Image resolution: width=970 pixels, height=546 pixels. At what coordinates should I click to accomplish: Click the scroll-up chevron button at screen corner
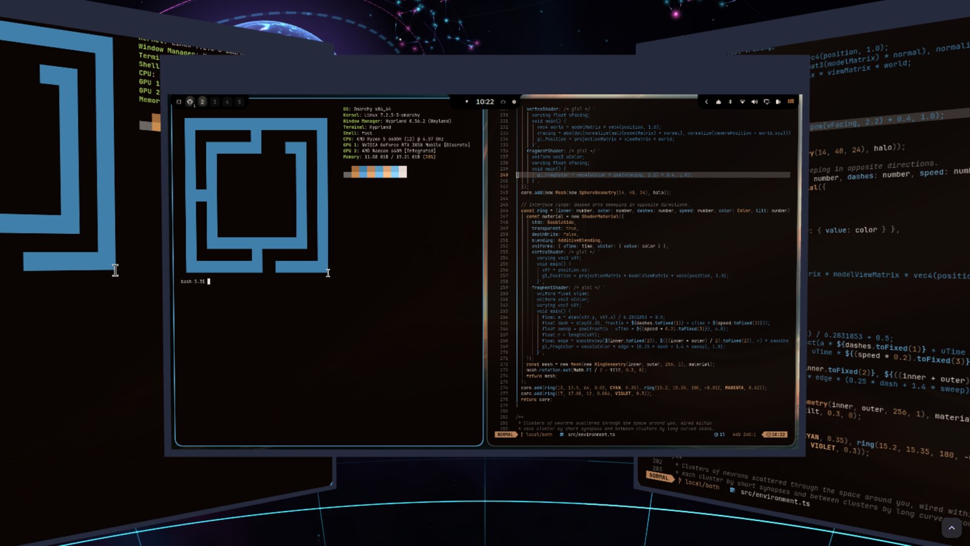click(952, 528)
